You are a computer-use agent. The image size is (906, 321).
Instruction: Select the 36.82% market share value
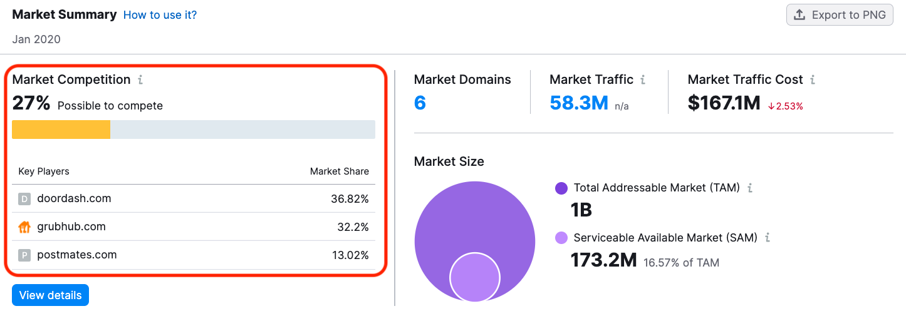pos(350,199)
